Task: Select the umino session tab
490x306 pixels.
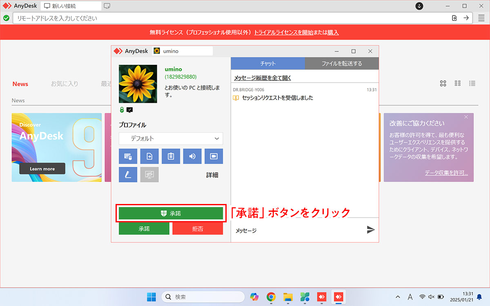Action: [x=182, y=51]
